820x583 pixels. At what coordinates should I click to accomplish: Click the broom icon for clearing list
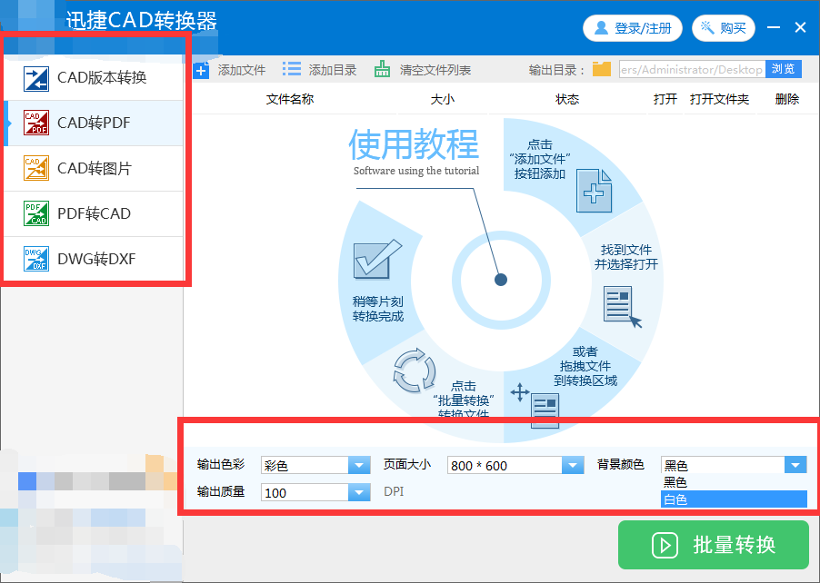point(383,69)
